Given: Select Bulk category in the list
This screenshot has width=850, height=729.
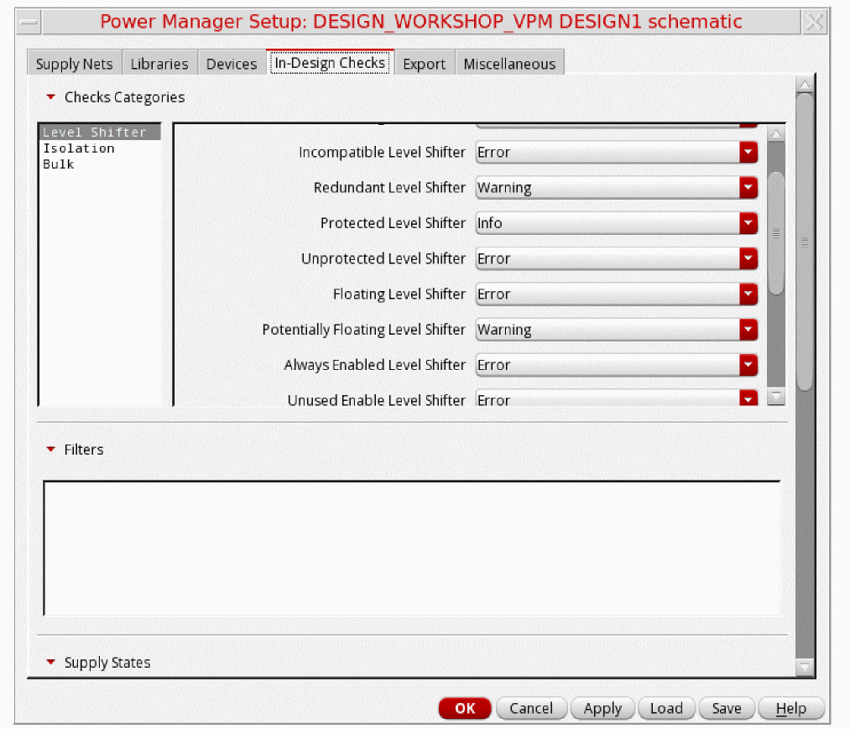Looking at the screenshot, I should pos(100,164).
